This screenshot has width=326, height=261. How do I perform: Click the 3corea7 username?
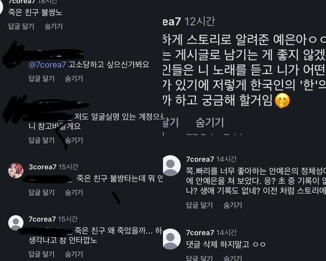pyautogui.click(x=43, y=167)
